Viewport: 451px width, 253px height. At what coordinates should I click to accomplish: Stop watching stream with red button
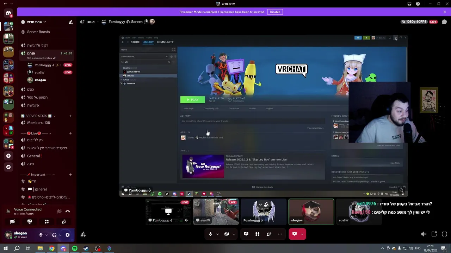pyautogui.click(x=295, y=234)
